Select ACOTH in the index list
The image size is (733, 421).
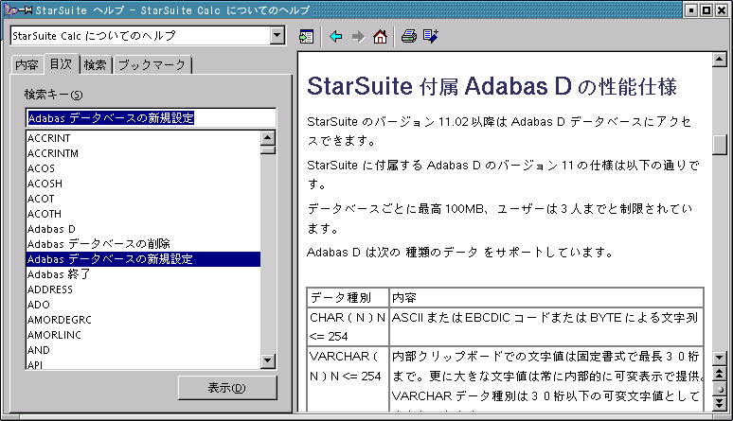tap(143, 214)
